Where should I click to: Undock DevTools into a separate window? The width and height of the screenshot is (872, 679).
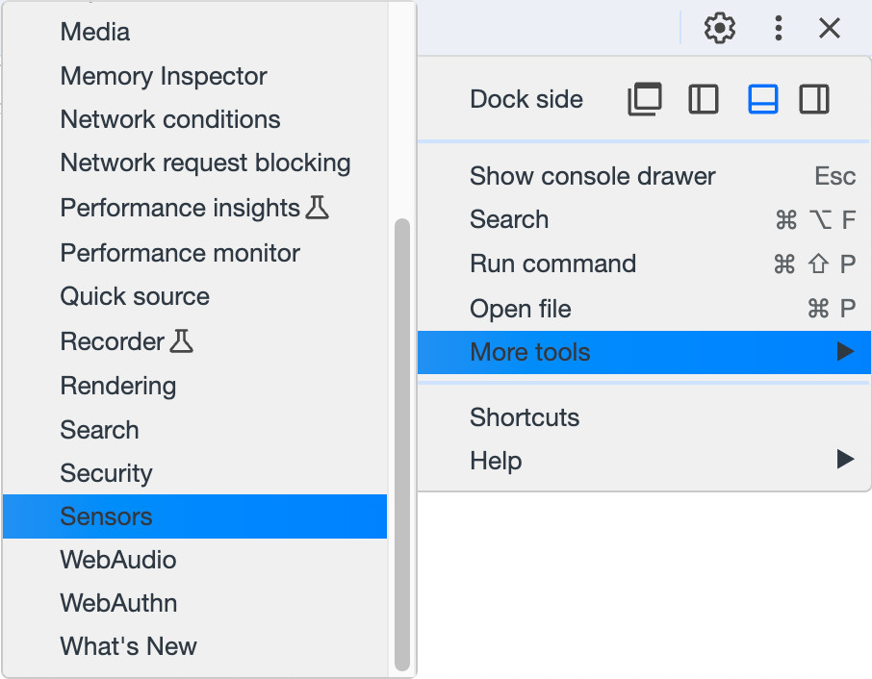click(x=644, y=98)
